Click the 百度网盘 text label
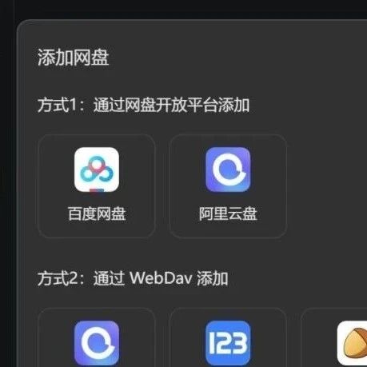Viewport: 367px width, 367px height. coord(97,213)
